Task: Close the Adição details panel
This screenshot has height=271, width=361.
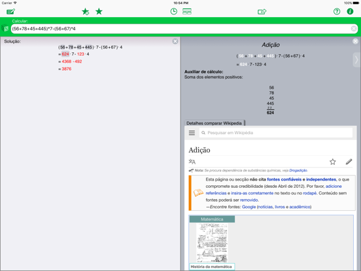Action: coord(356,41)
